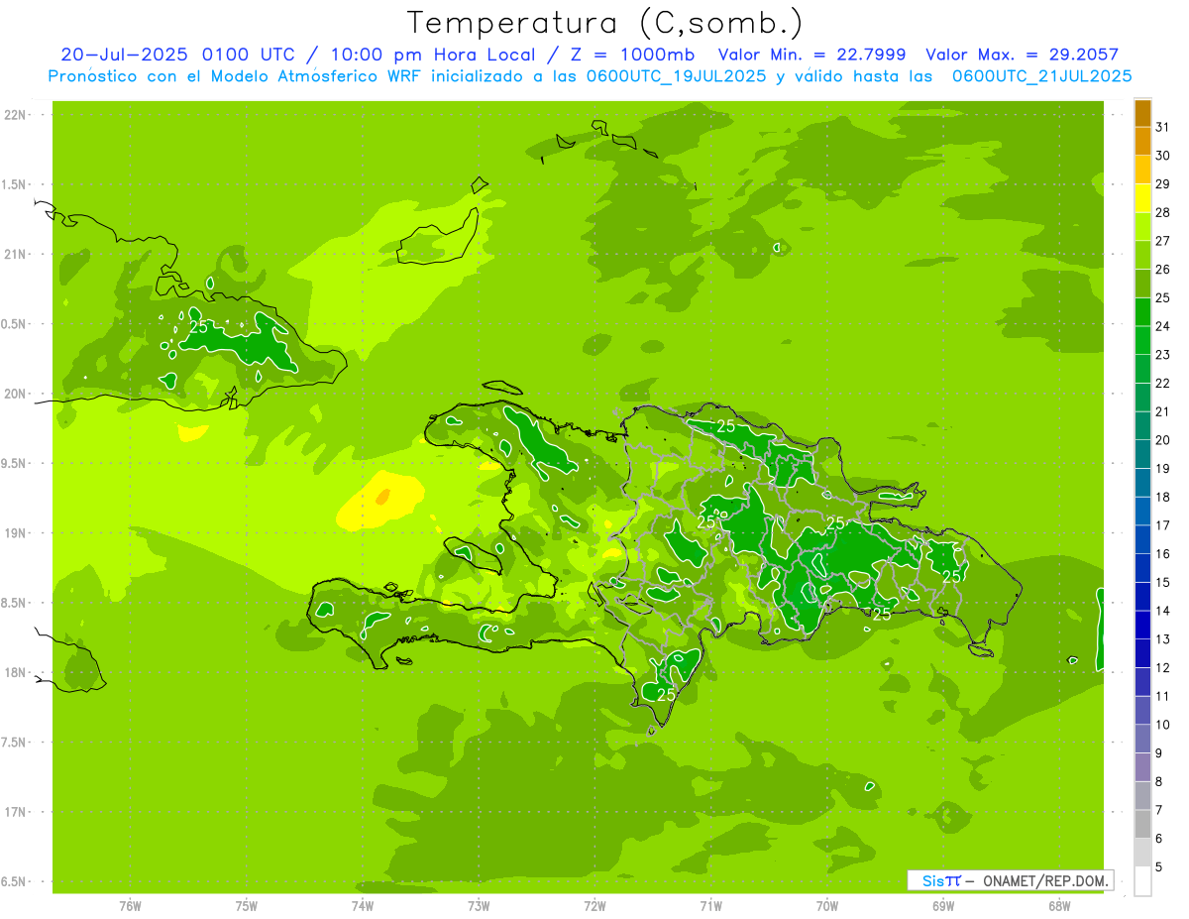Click the legend color between 29 and 30
The width and height of the screenshot is (1189, 919).
point(1142,171)
